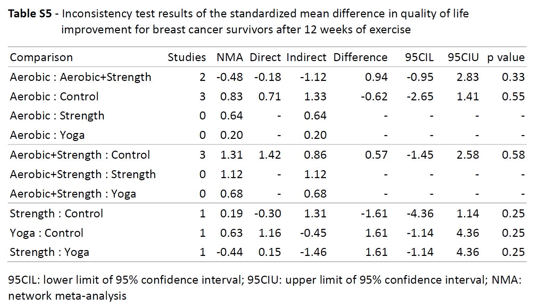The image size is (537, 308).
Task: Click the 95CIL column header
Action: click(x=419, y=57)
